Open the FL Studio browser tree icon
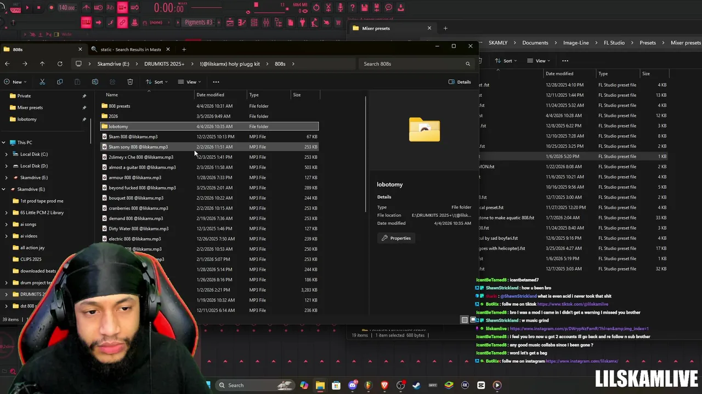Viewport: 702px width, 394px height. (x=278, y=22)
